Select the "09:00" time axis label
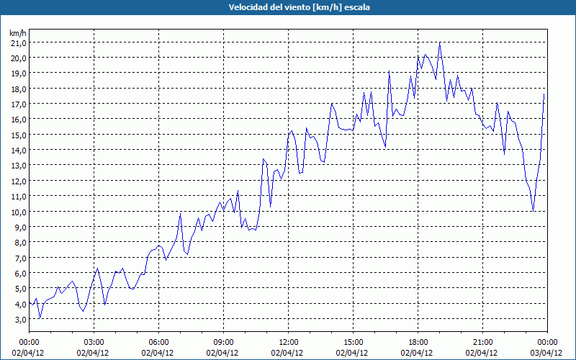Viewport: 576px width, 360px height. click(x=223, y=343)
